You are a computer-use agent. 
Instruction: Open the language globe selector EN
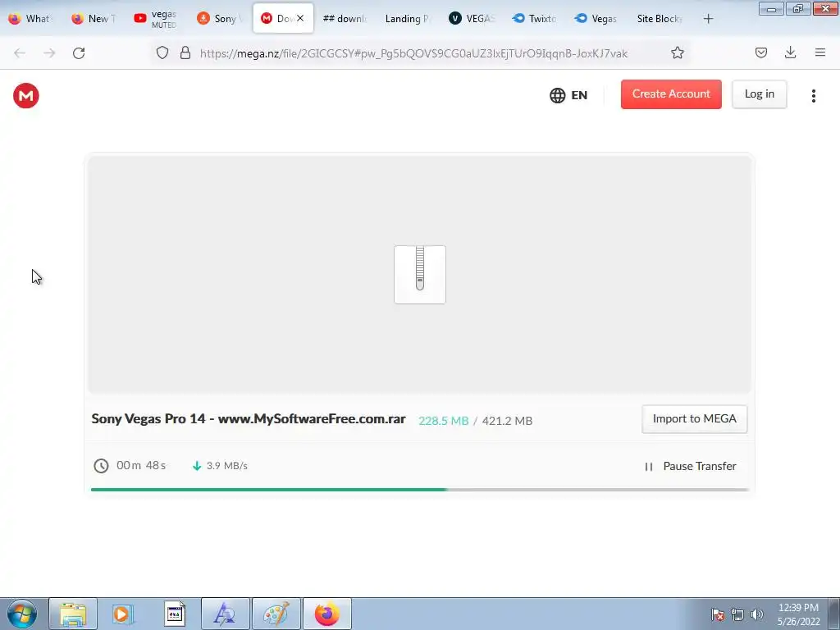[x=568, y=95]
